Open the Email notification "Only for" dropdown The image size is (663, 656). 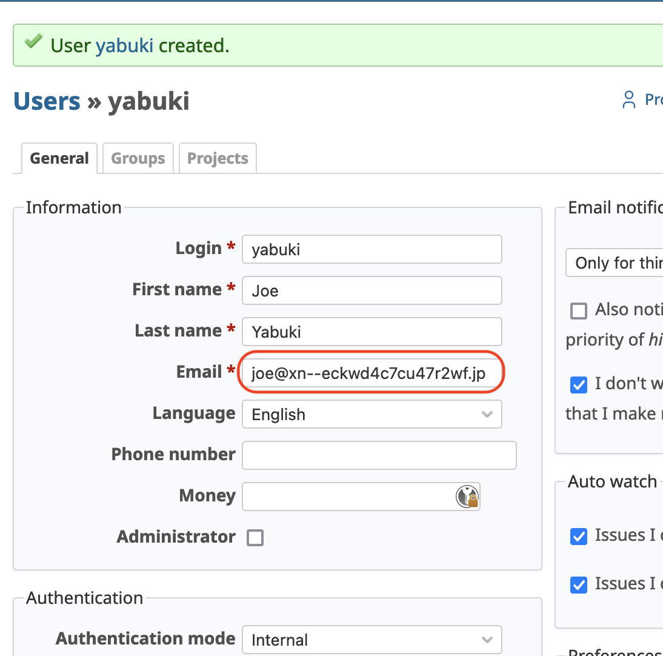(x=615, y=263)
